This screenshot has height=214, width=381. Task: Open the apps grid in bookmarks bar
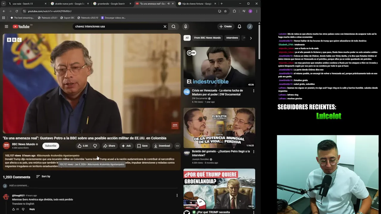(4, 18)
